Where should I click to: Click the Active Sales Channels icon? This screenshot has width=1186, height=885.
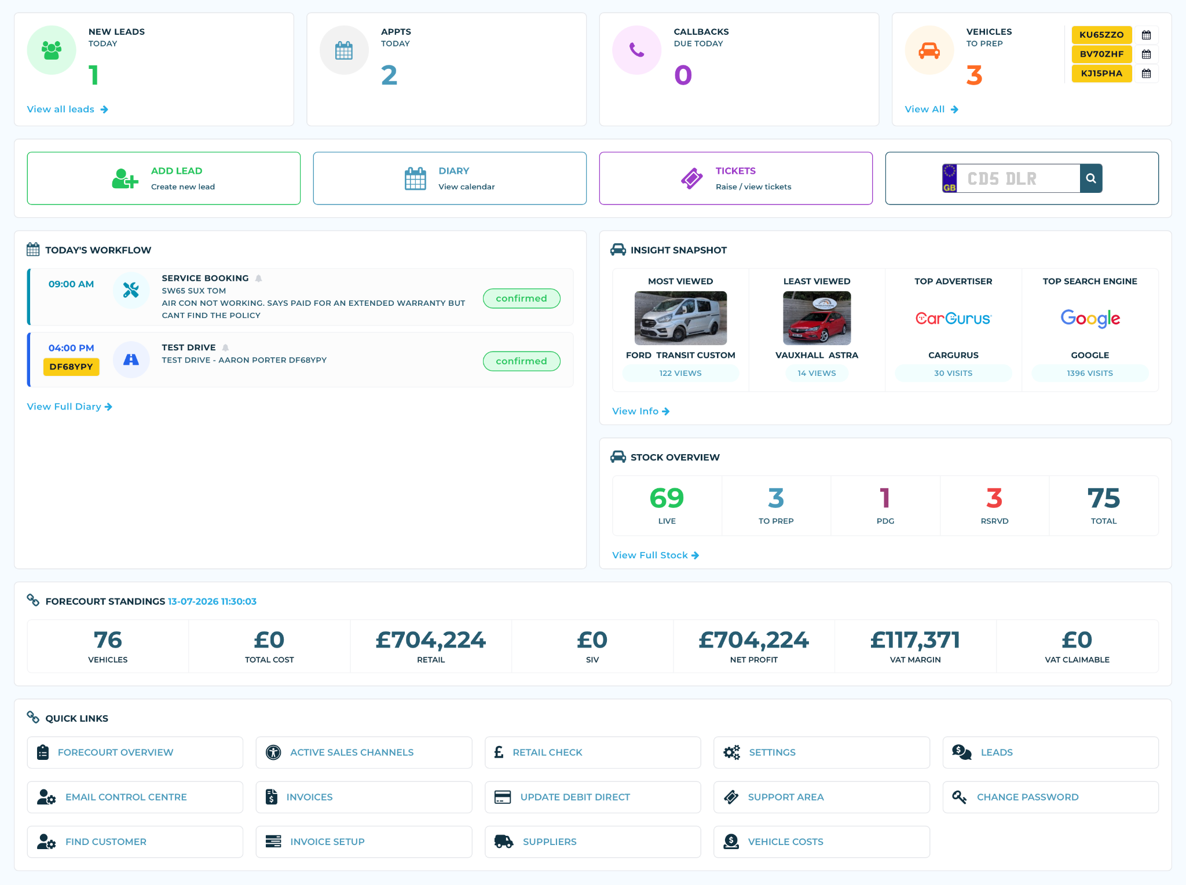pyautogui.click(x=273, y=752)
